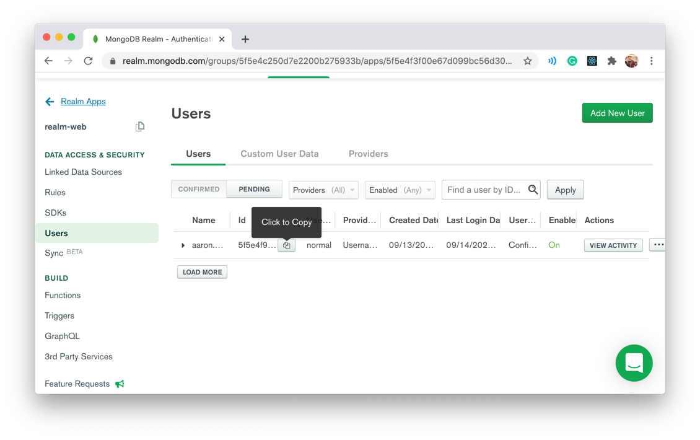
Task: Copy the realm-web App ID icon
Action: (140, 127)
